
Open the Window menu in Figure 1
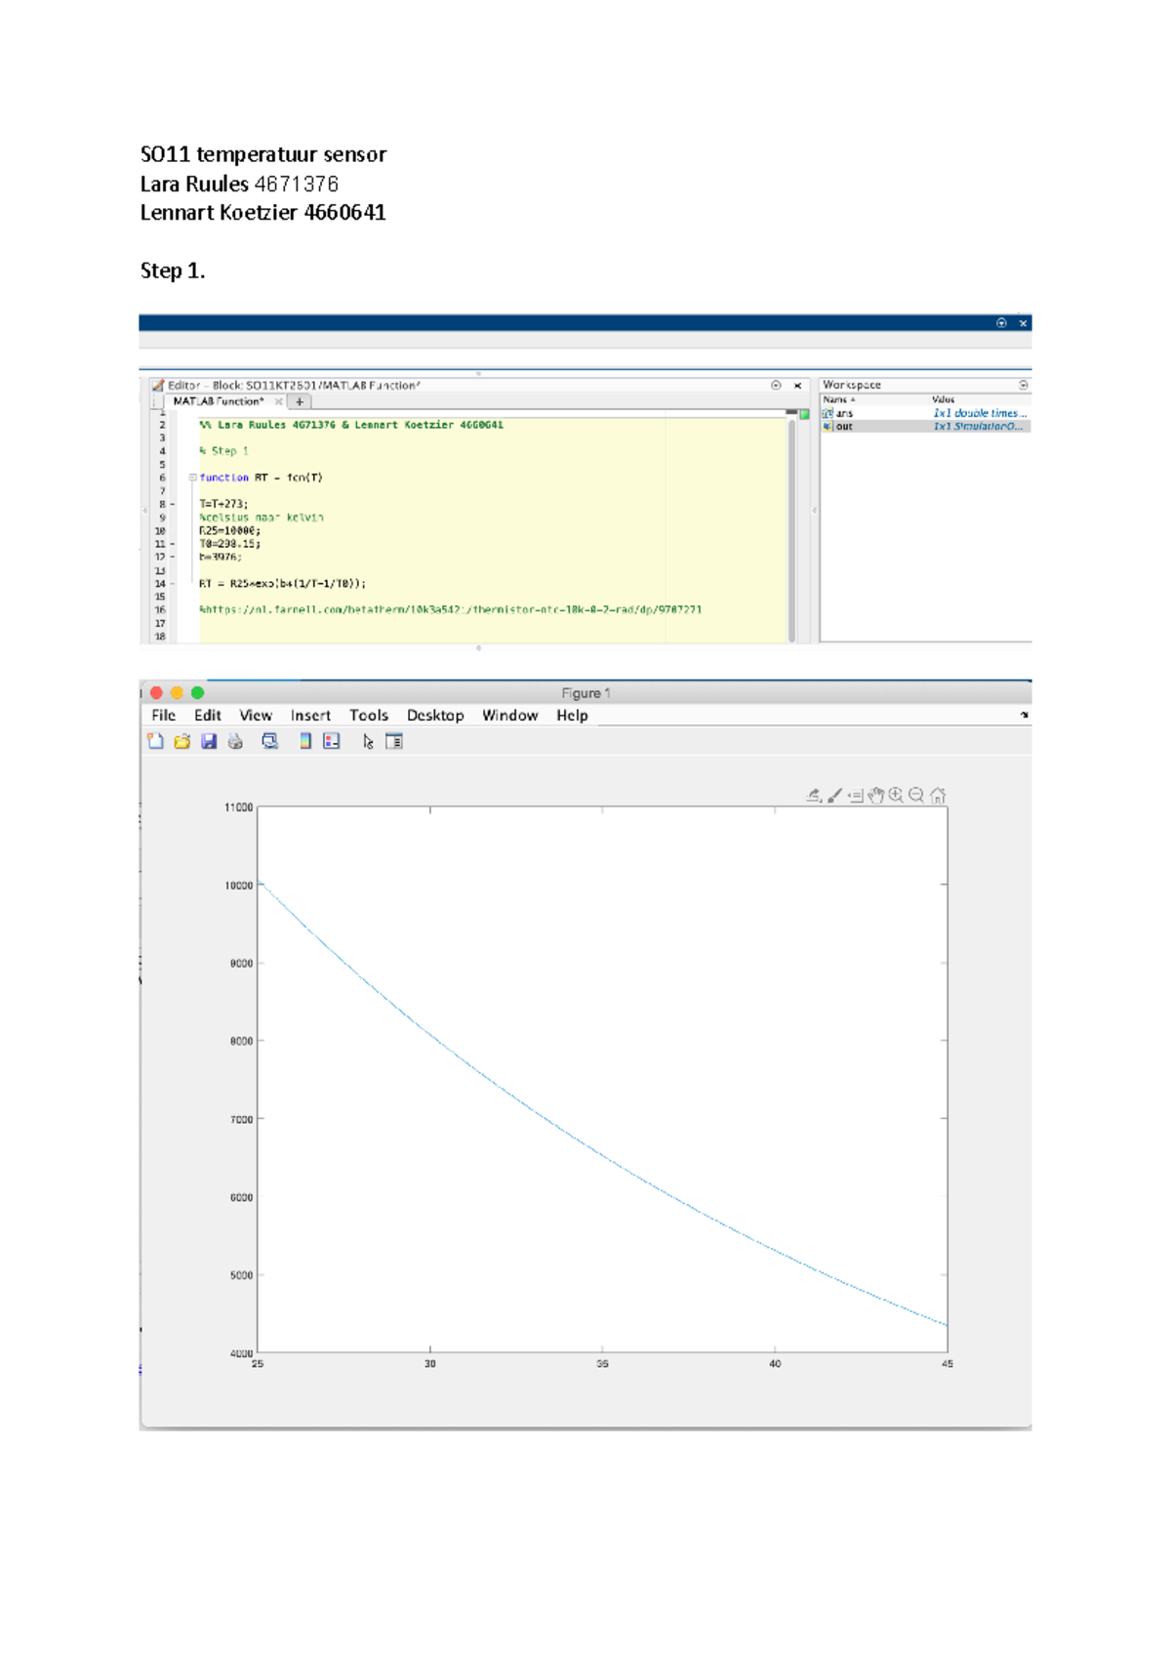[x=510, y=715]
